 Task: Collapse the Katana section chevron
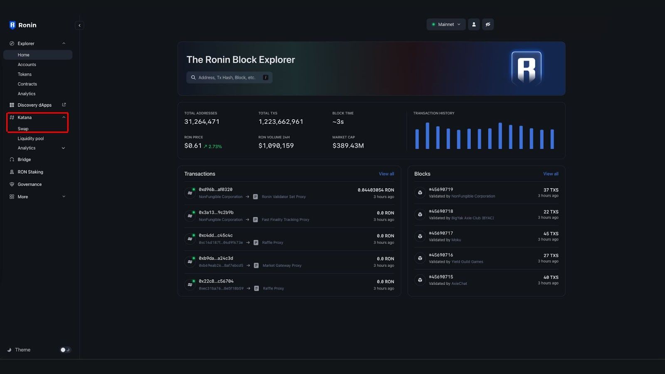64,118
